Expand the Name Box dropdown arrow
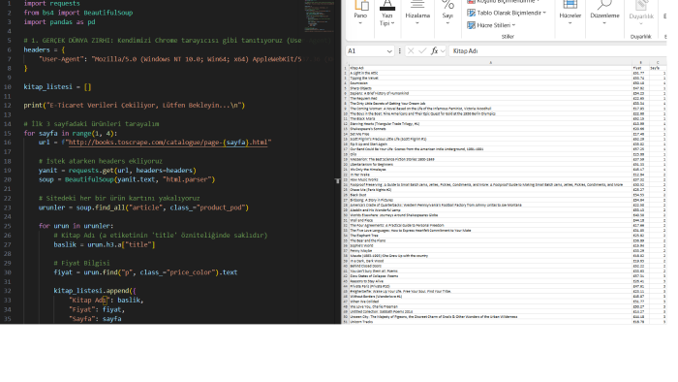Image resolution: width=678 pixels, height=382 pixels. [389, 51]
